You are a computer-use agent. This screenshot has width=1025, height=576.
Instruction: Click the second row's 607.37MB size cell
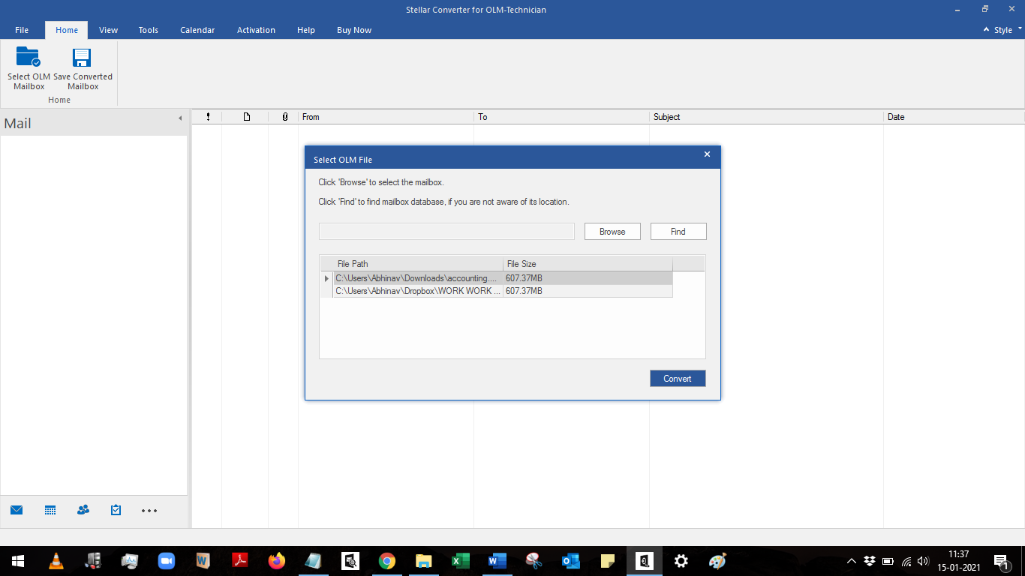coord(588,291)
